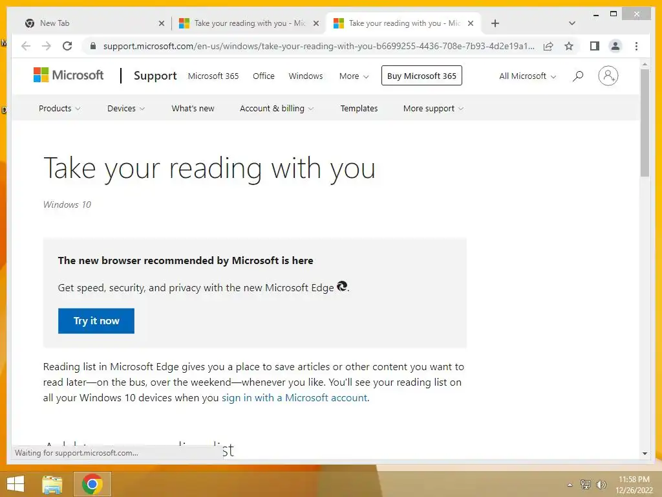The height and width of the screenshot is (497, 662).
Task: Open the Templates link
Action: pyautogui.click(x=359, y=109)
